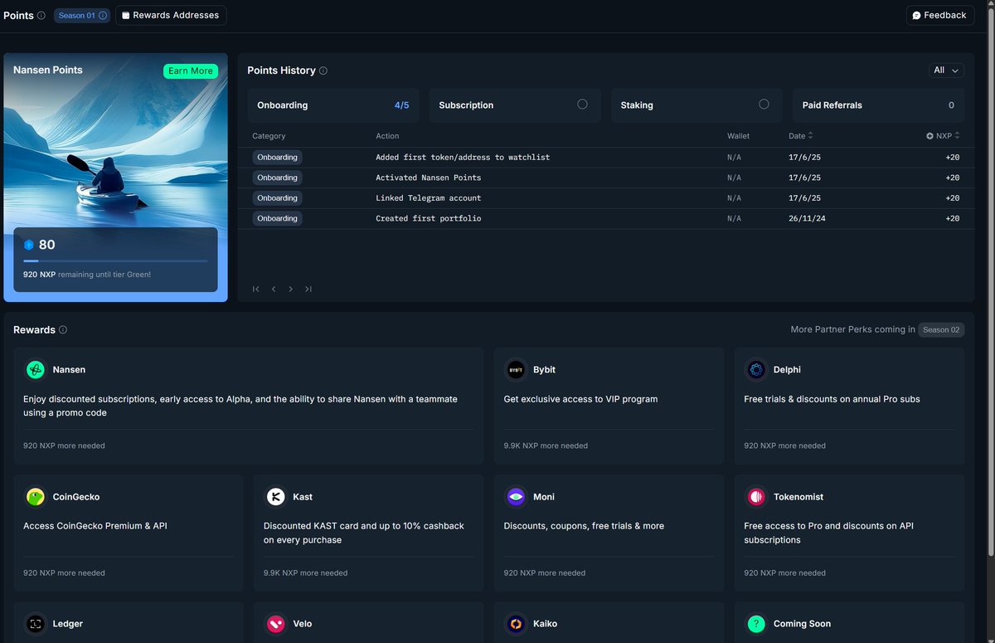Image resolution: width=995 pixels, height=643 pixels.
Task: Click the Earn More button
Action: click(191, 71)
